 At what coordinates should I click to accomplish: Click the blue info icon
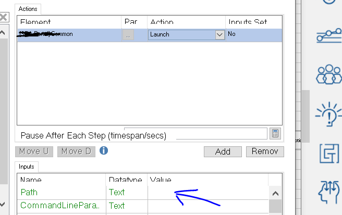pos(104,150)
